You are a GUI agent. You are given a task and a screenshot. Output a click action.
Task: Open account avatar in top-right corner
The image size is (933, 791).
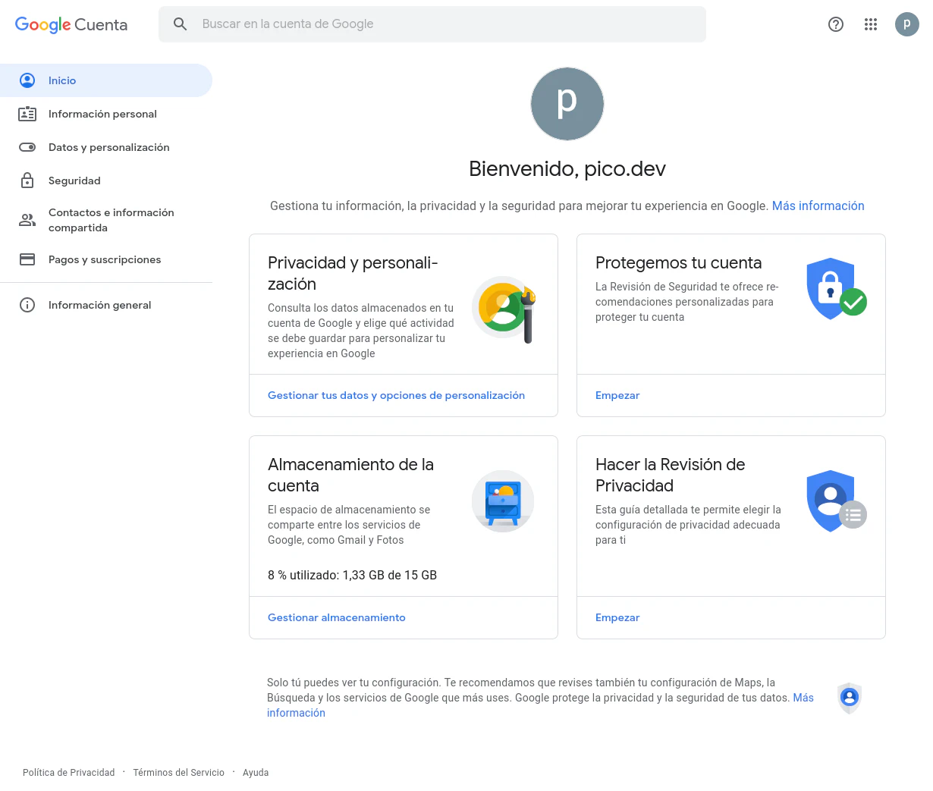(906, 24)
